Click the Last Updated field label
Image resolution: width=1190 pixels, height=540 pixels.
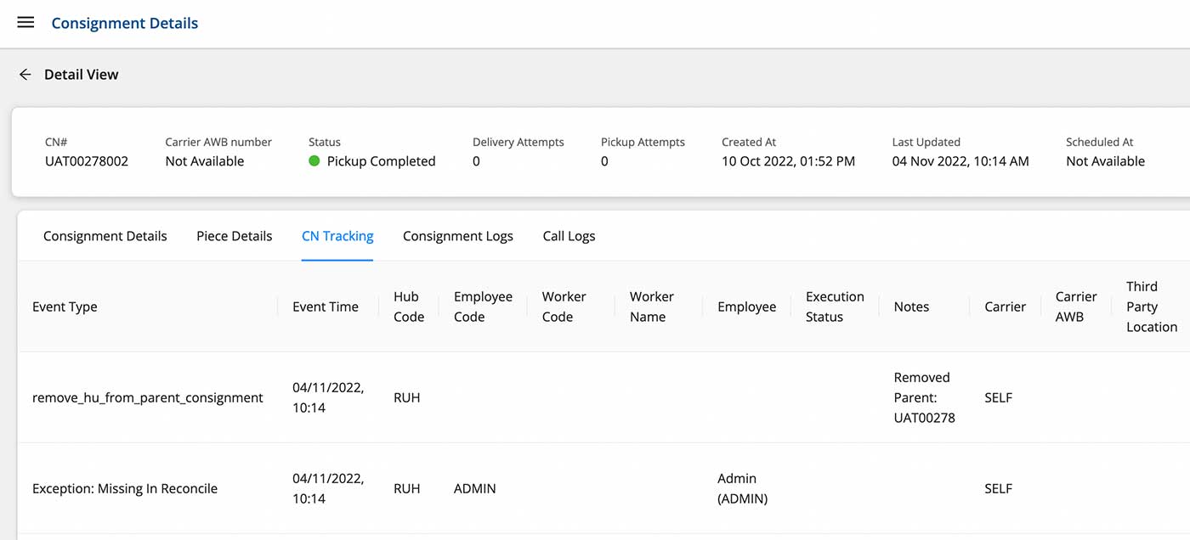coord(926,142)
